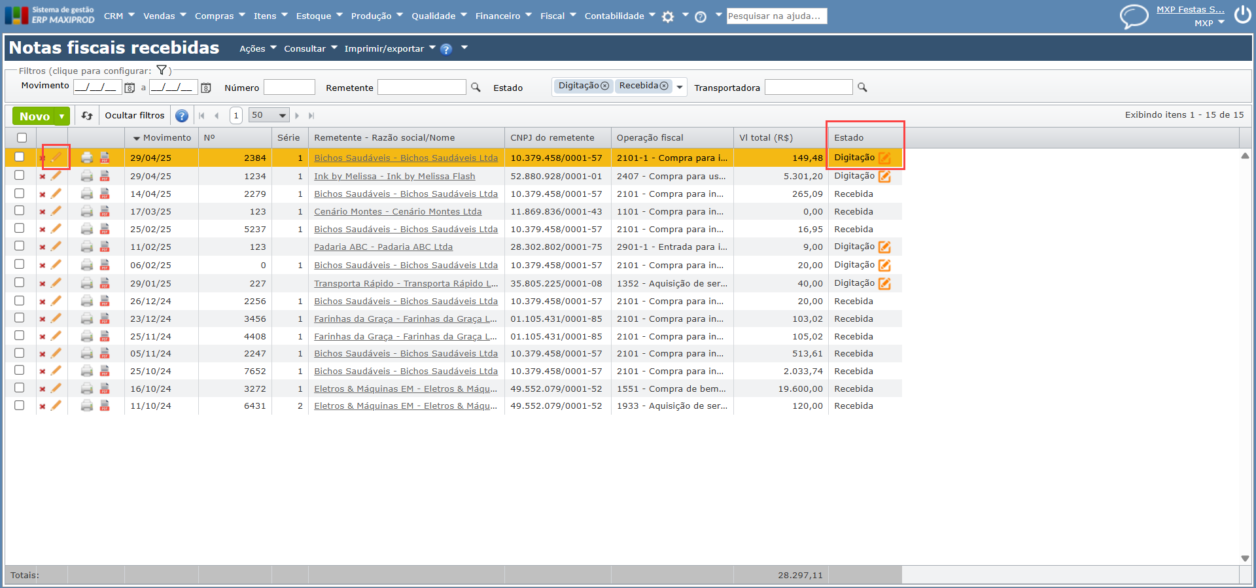1256x588 pixels.
Task: Tick checkbox for note 7652
Action: (20, 370)
